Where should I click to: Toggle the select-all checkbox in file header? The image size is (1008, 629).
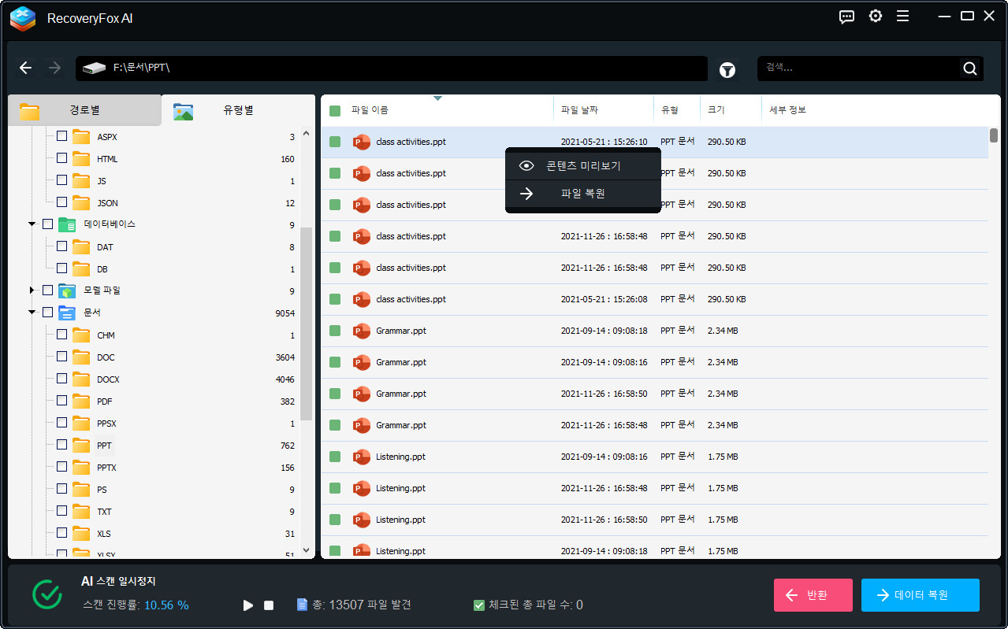335,111
